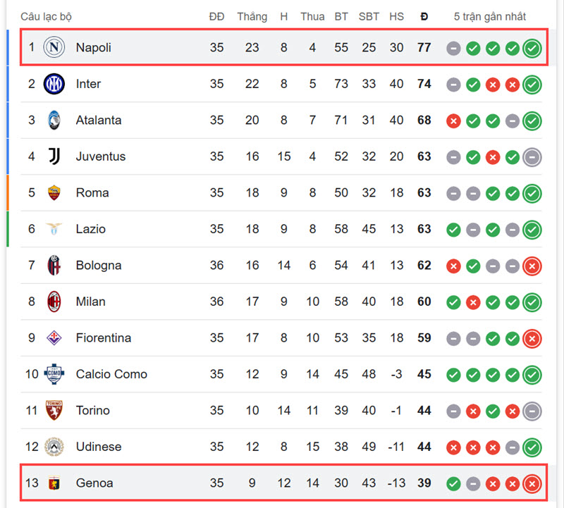
Task: Click the Roma club crest
Action: (54, 193)
